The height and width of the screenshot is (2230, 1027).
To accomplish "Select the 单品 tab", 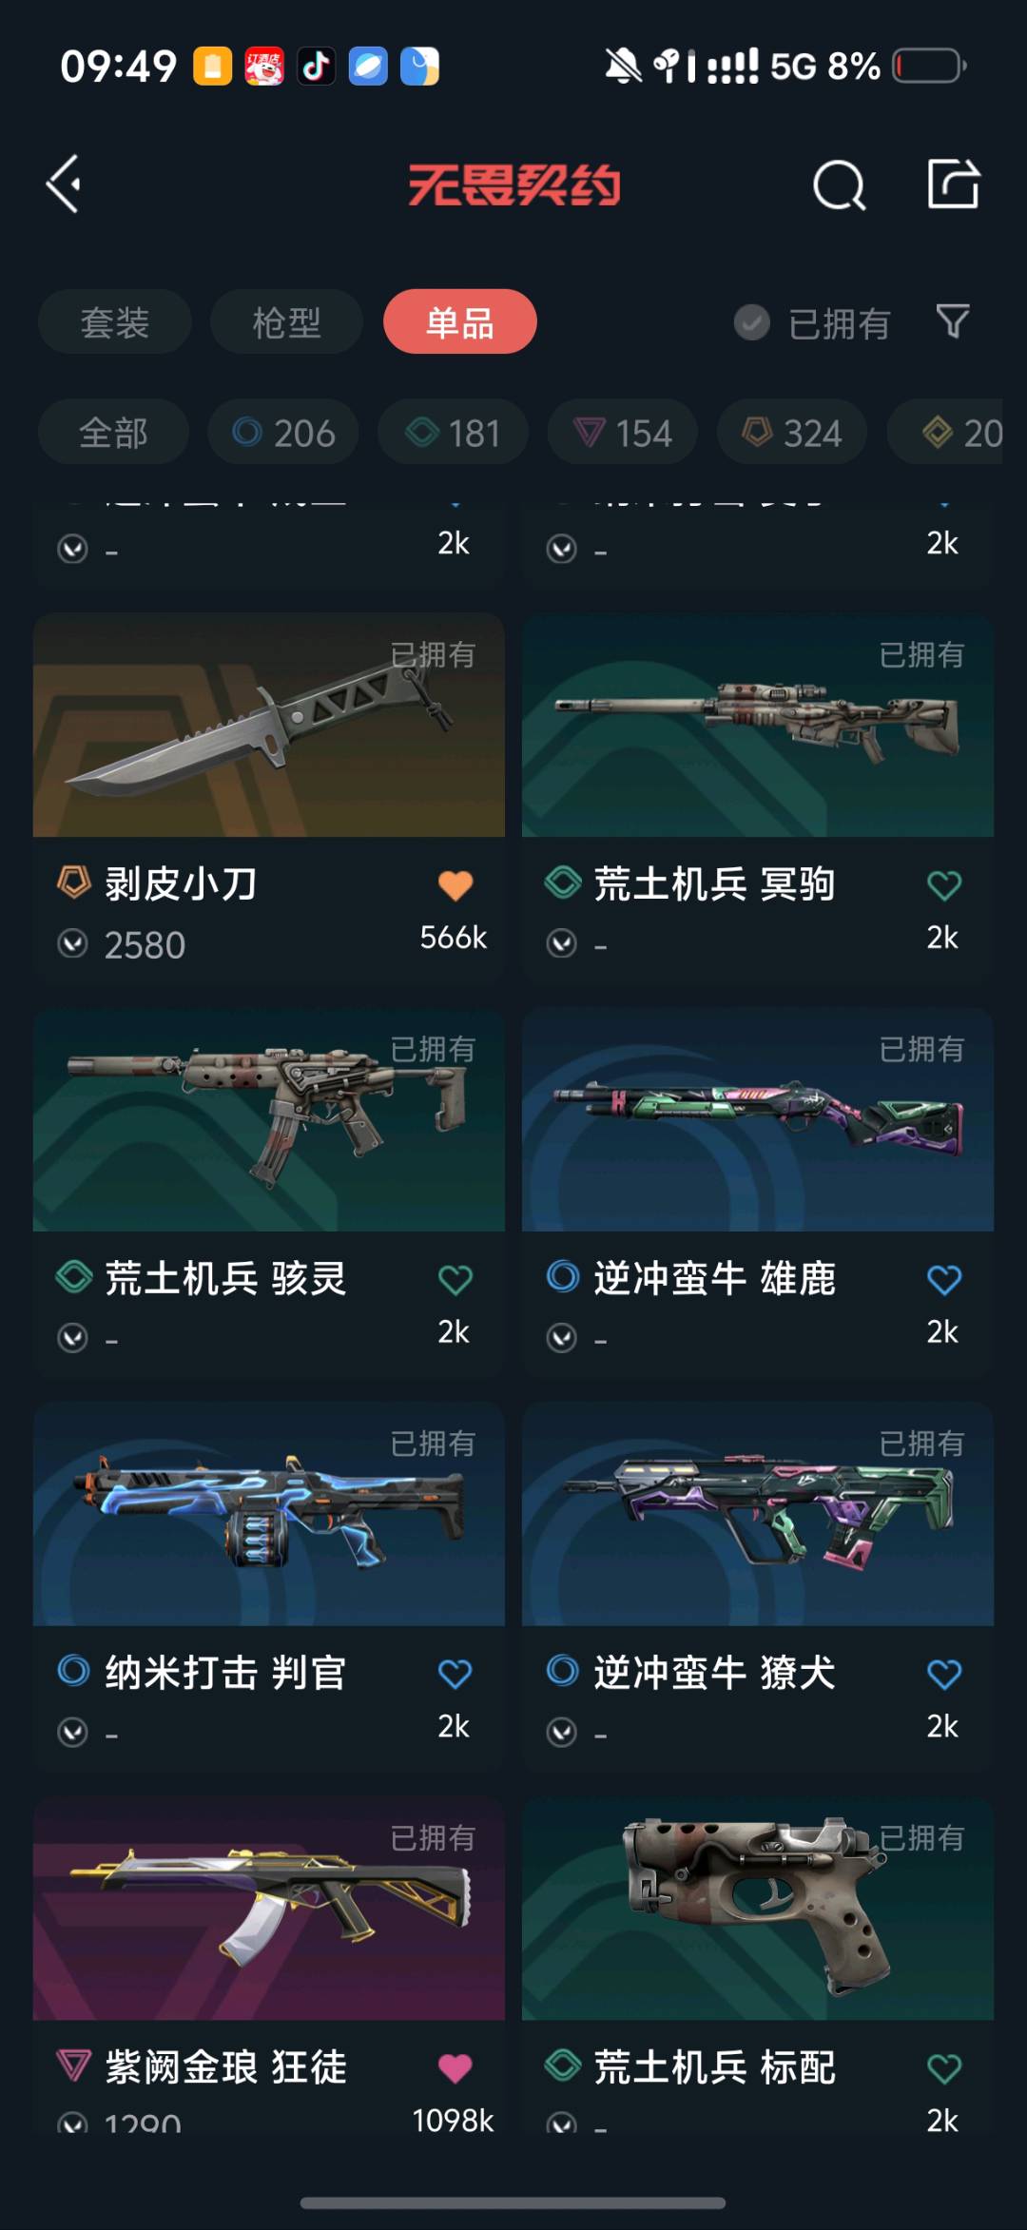I will pos(460,321).
